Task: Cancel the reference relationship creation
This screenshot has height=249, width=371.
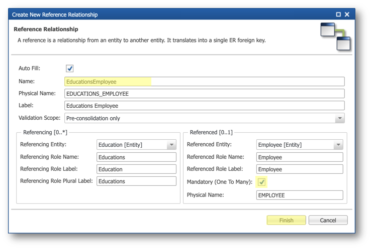Action: tap(328, 220)
